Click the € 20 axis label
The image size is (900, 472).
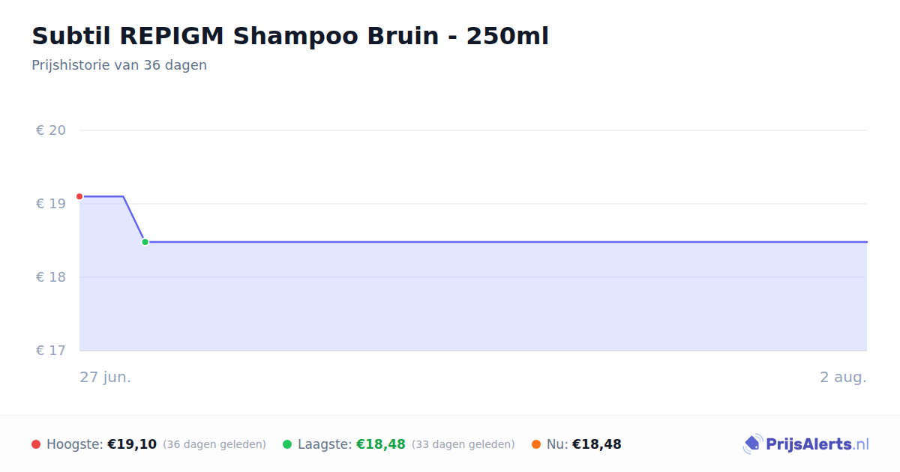point(51,130)
